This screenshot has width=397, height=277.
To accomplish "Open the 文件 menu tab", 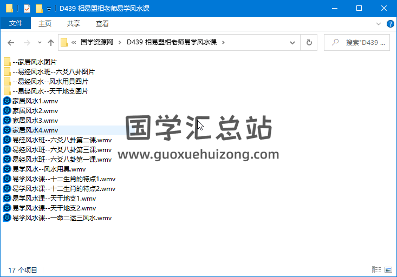I will 16,23.
